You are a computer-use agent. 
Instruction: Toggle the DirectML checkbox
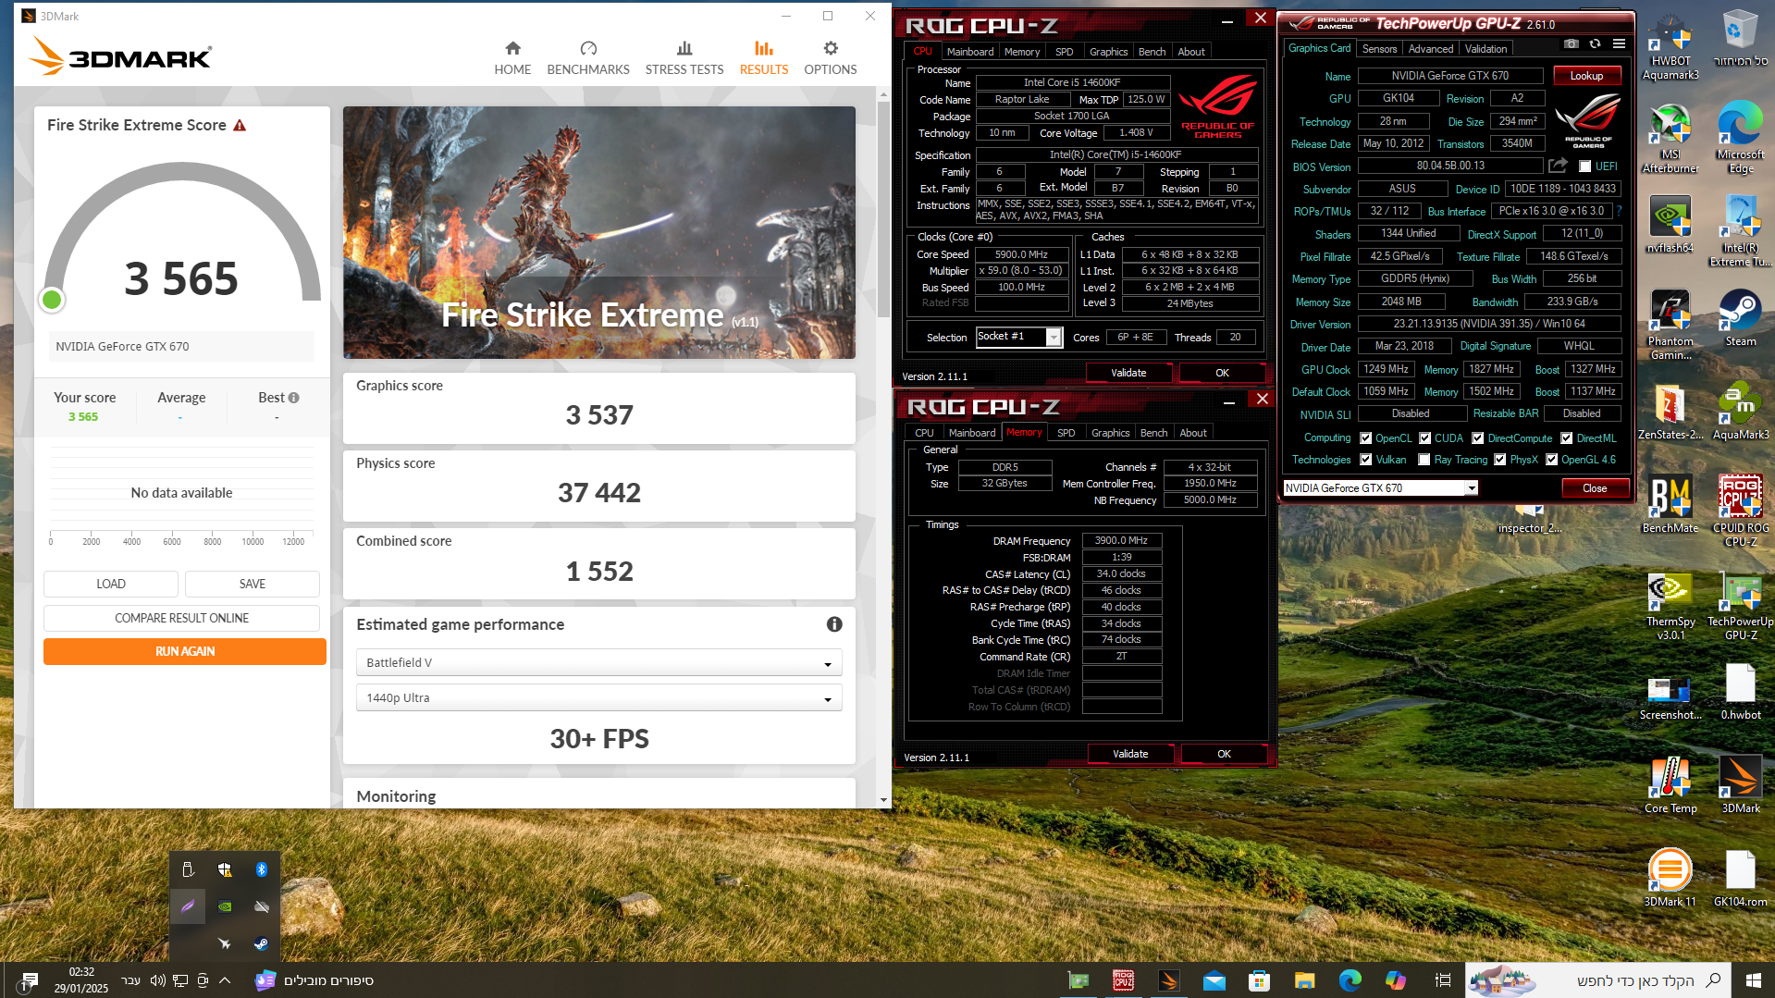(x=1567, y=438)
